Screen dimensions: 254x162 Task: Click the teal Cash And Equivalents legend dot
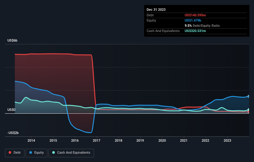[54, 152]
